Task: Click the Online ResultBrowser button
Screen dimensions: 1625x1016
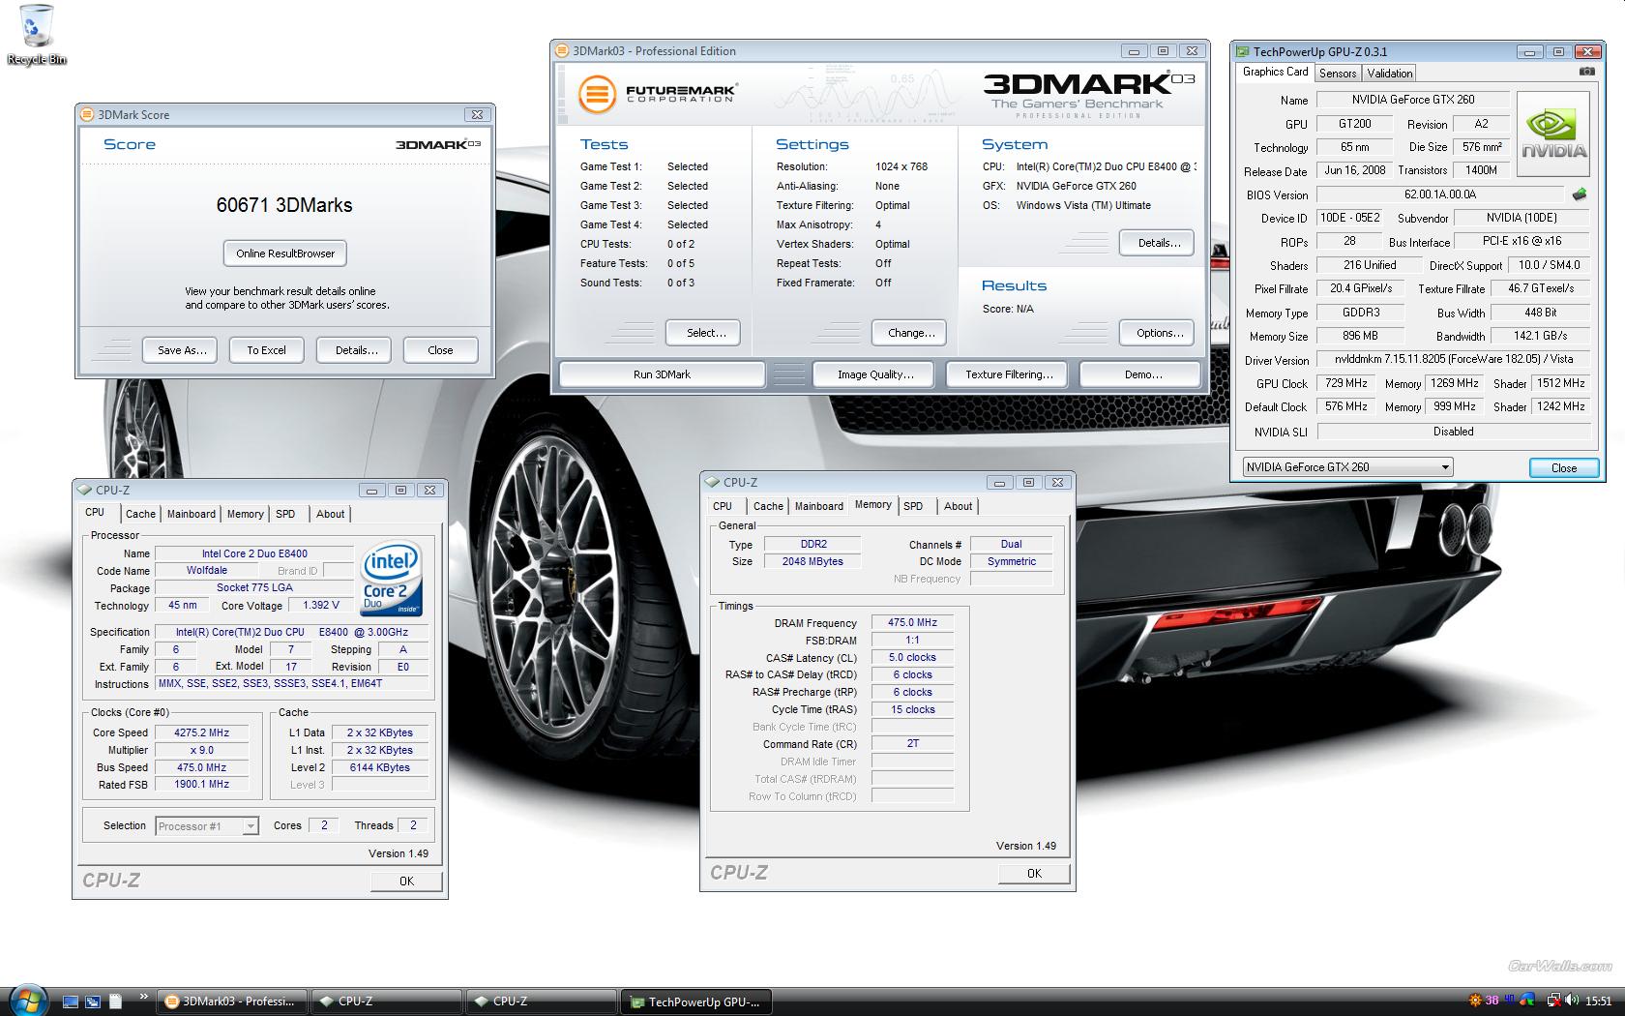Action: [285, 254]
